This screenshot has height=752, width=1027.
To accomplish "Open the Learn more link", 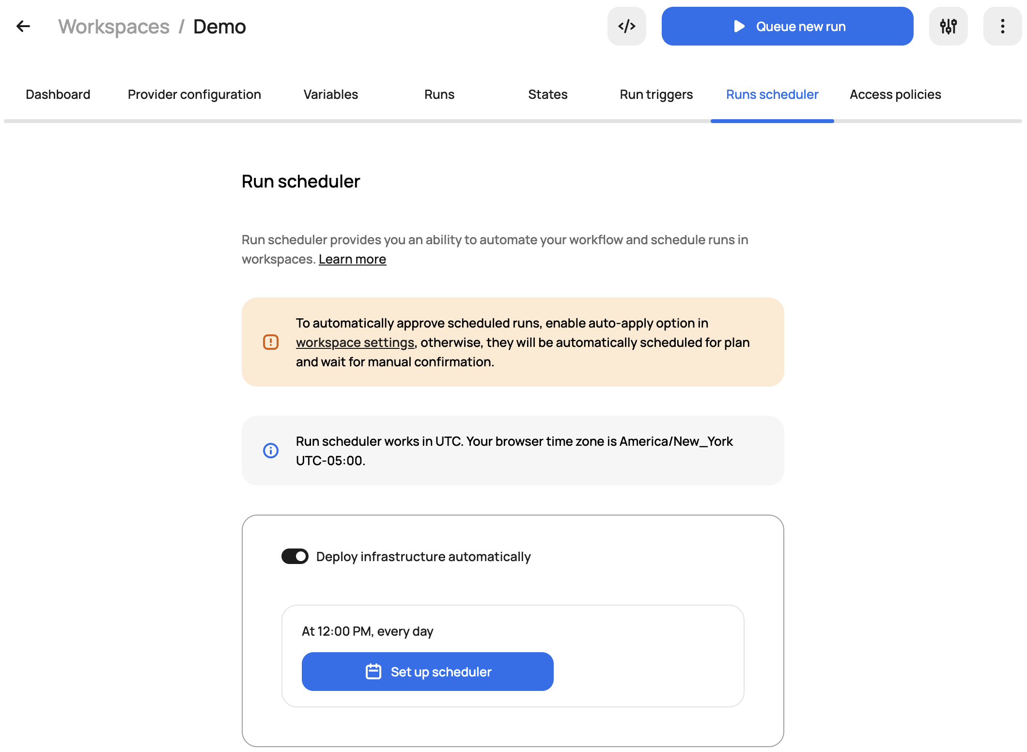I will (353, 259).
